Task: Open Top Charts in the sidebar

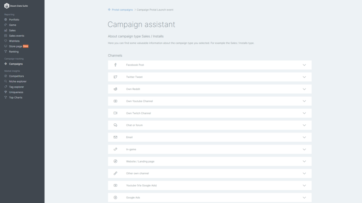Action: 16,98
